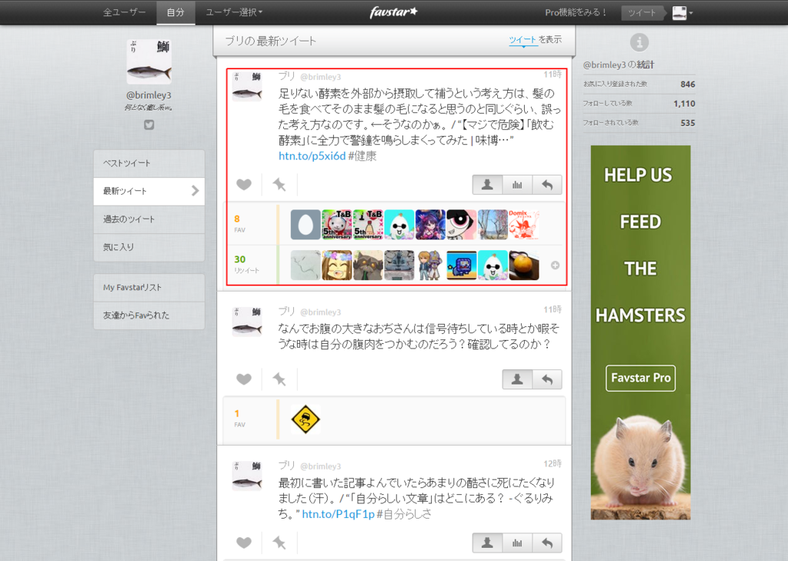Click the star-pin icon under the enzyme tweet
Image resolution: width=788 pixels, height=561 pixels.
coord(279,185)
